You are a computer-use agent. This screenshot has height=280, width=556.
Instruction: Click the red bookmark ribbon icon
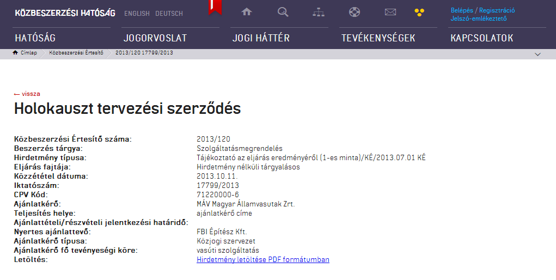tap(215, 7)
